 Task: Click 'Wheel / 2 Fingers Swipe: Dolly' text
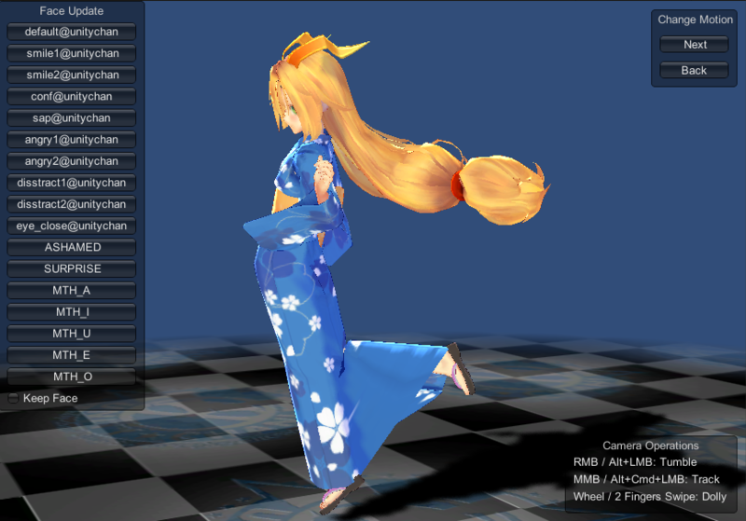coord(649,497)
